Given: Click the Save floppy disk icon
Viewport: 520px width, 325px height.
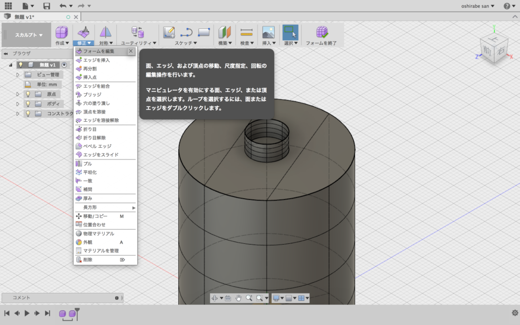Looking at the screenshot, I should 47,6.
